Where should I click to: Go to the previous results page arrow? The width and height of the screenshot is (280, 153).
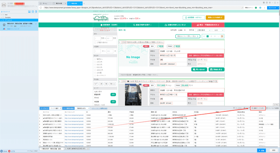coord(204,36)
